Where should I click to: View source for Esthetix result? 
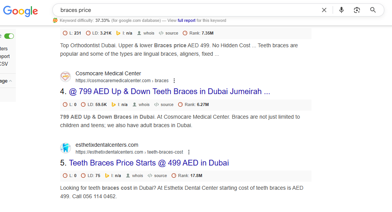157,176
